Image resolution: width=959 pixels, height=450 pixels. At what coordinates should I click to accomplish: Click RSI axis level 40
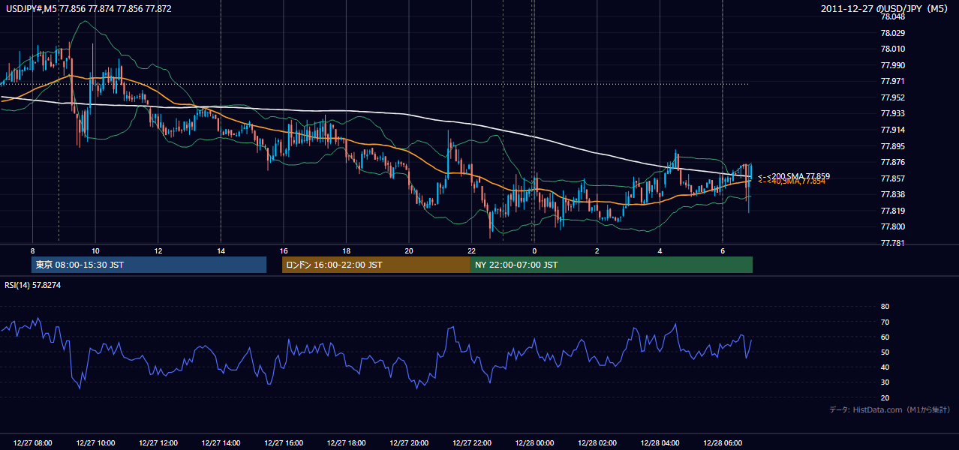point(885,367)
